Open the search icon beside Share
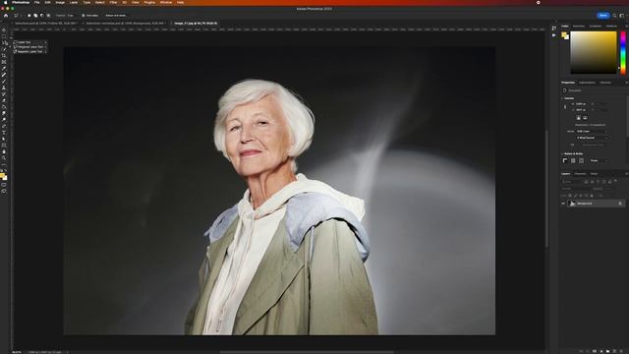 click(614, 16)
